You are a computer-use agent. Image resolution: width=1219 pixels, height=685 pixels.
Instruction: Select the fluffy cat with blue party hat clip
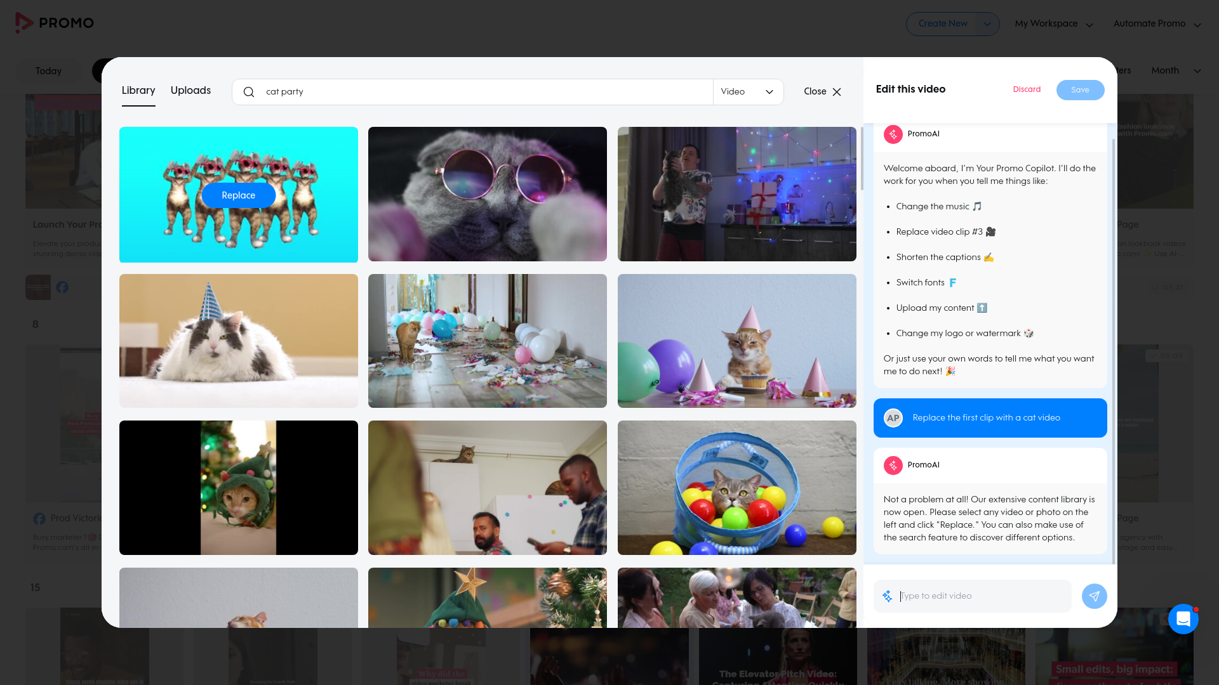(239, 341)
